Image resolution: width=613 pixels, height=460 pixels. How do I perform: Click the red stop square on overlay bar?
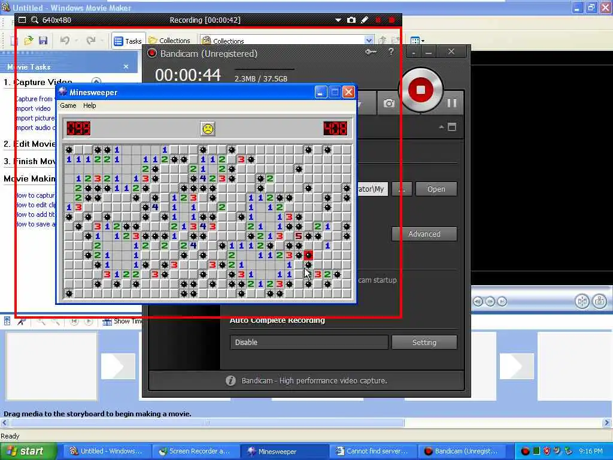(x=392, y=20)
